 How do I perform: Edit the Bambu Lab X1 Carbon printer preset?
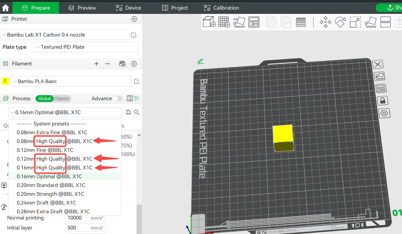134,35
